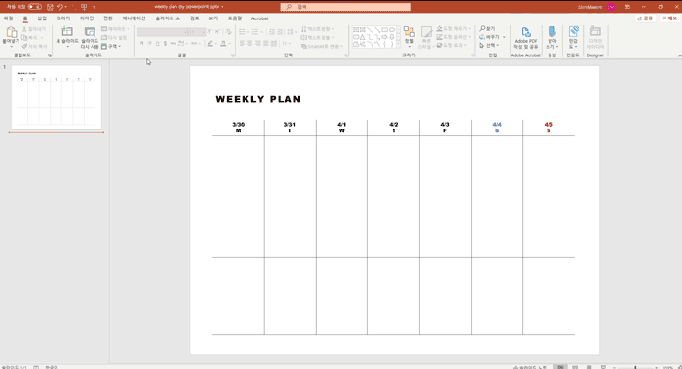Switch to the 디자인 (Design) ribbon tab
Image resolution: width=682 pixels, height=369 pixels.
click(x=87, y=18)
